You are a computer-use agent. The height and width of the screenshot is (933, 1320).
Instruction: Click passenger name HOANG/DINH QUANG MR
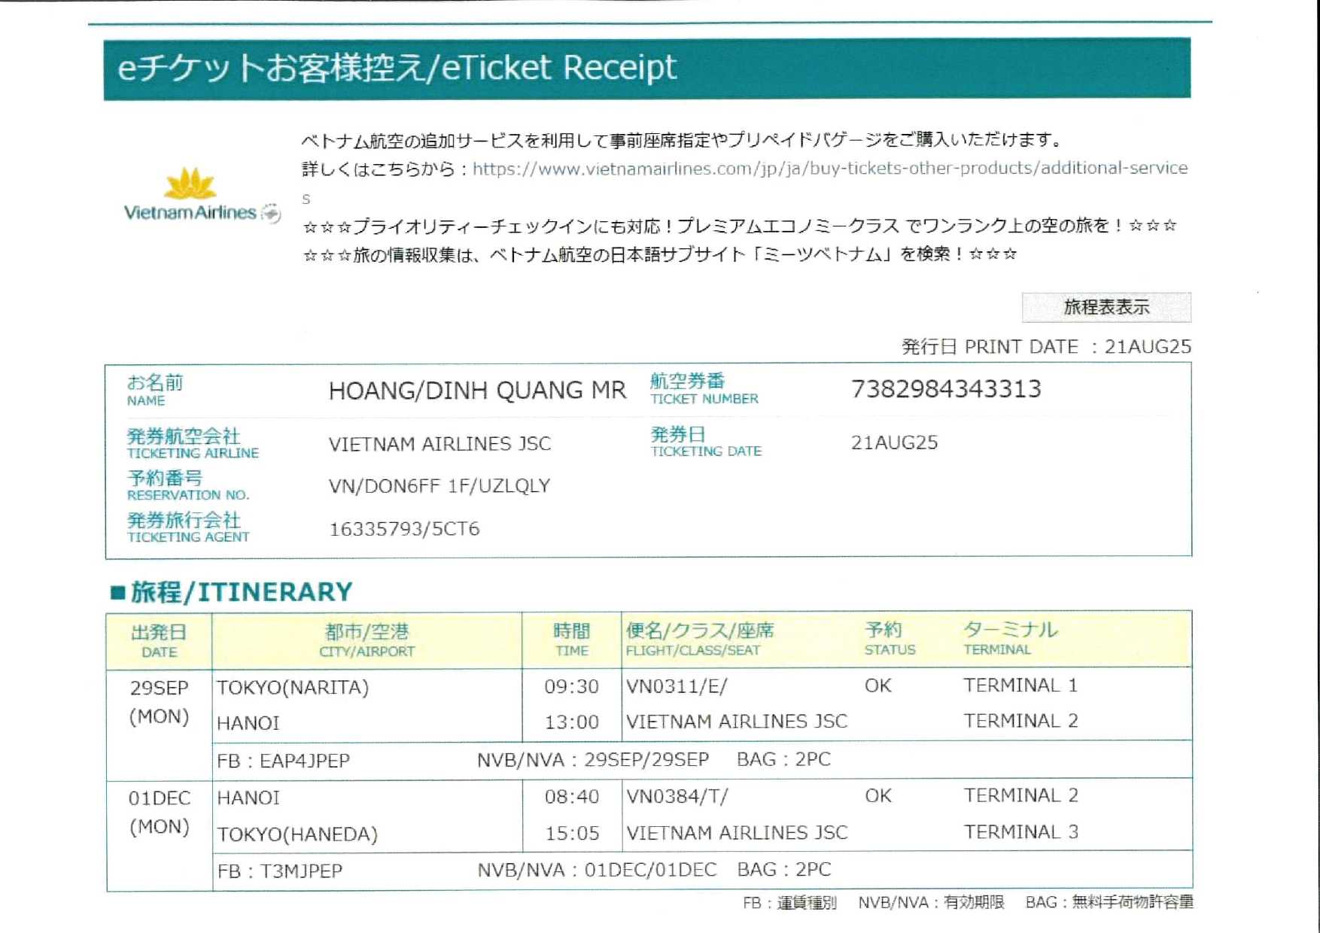(x=477, y=391)
